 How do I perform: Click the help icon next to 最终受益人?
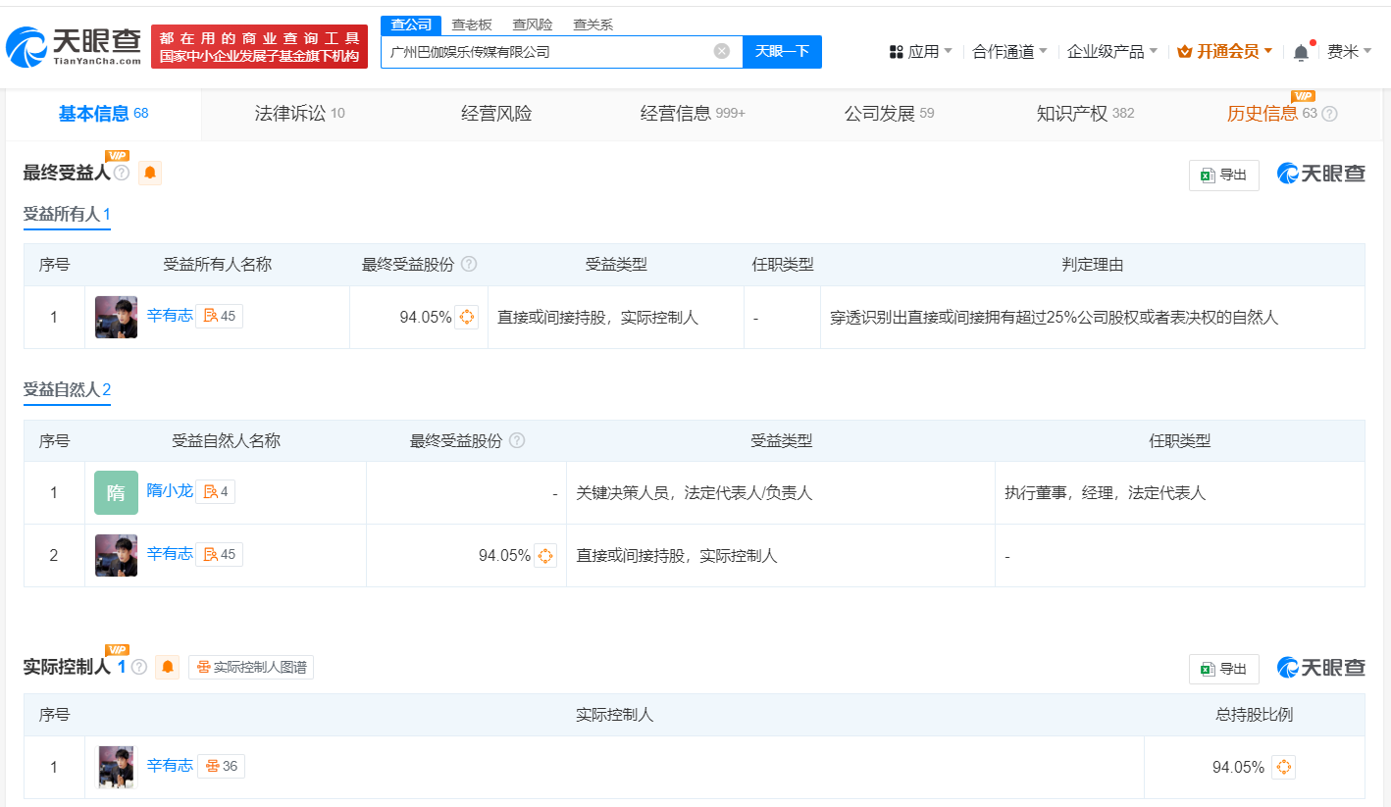[122, 174]
